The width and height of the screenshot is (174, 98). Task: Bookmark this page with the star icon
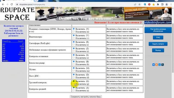pos(139,4)
